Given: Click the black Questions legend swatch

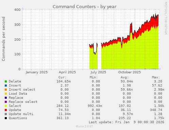Looking at the screenshot, I should [6, 118].
